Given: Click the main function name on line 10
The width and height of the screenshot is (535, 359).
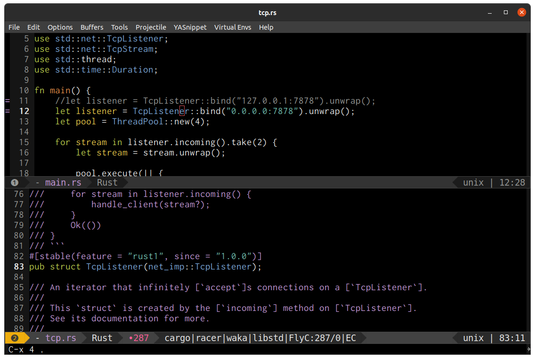Looking at the screenshot, I should pyautogui.click(x=60, y=90).
